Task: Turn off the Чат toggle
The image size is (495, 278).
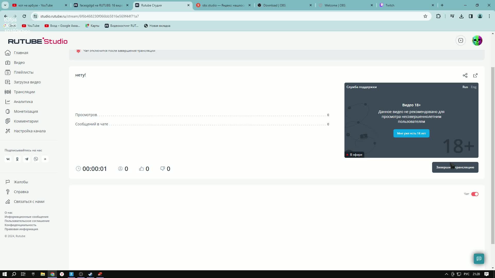Action: click(x=475, y=194)
